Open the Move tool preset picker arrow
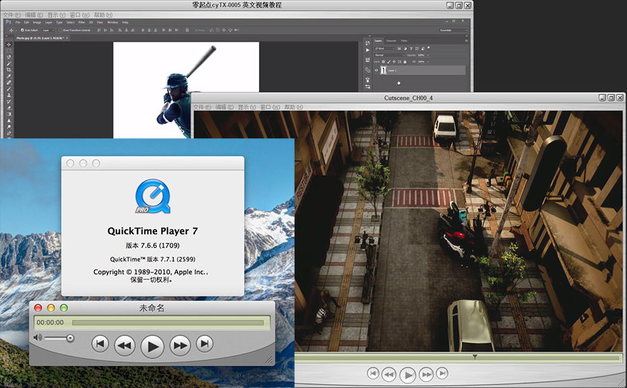Viewport: 627px width, 388px height. tap(16, 30)
